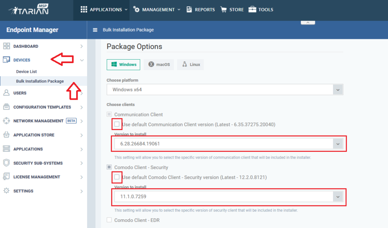The width and height of the screenshot is (388, 228).
Task: Enable Use default Communication Client version checkbox
Action: pyautogui.click(x=117, y=124)
